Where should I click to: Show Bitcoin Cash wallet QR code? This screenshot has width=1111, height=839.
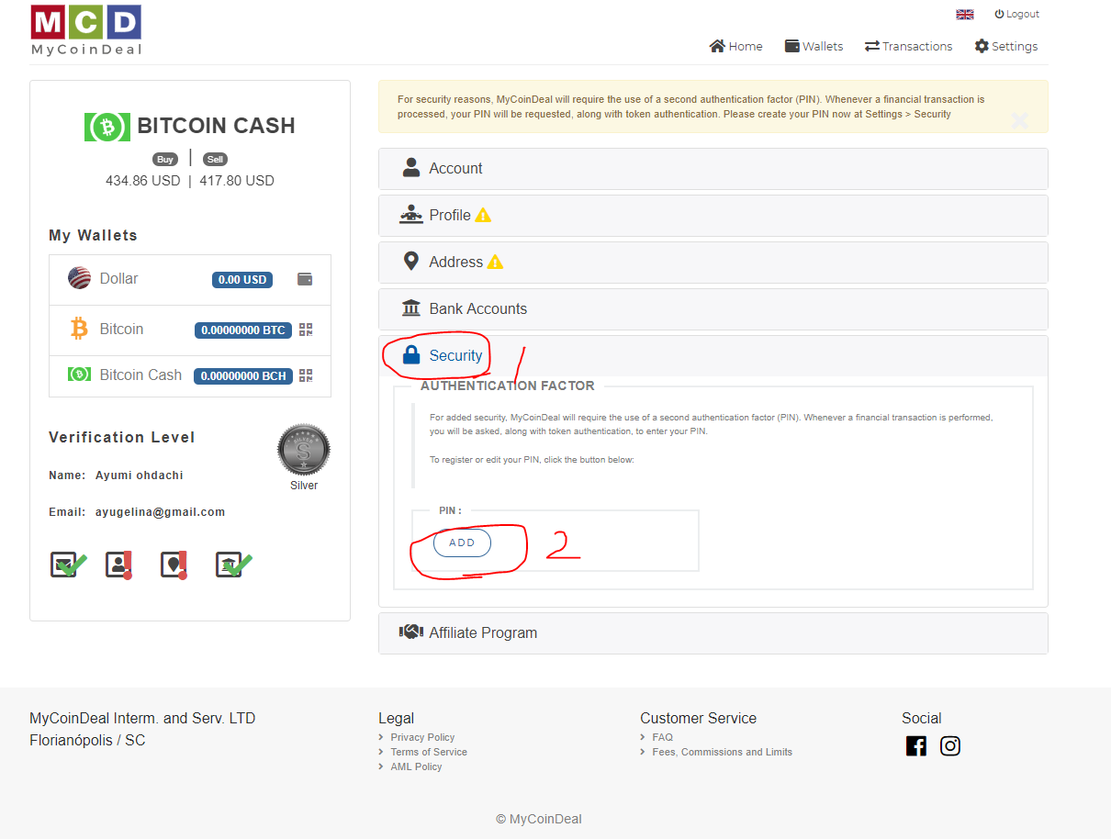tap(306, 375)
